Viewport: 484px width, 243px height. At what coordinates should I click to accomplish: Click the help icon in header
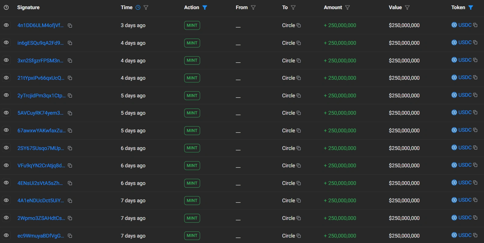[6, 8]
